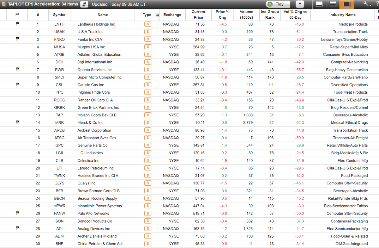Toggle the flag on PANW row
This screenshot has width=379, height=248.
click(x=18, y=214)
